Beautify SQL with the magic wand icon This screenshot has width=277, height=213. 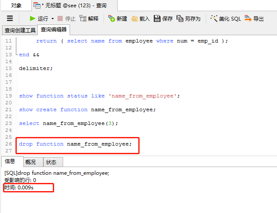[x=214, y=18]
